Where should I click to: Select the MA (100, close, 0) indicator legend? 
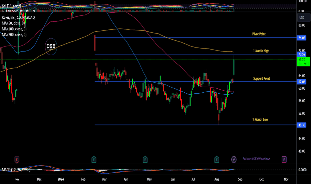pos(14,29)
